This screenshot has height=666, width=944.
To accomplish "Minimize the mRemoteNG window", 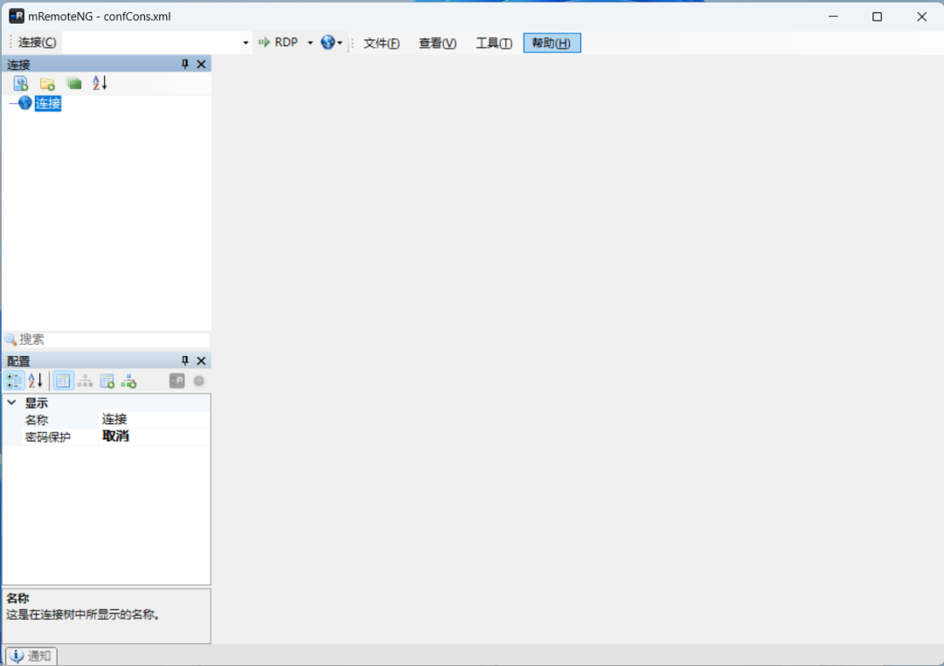I will [x=833, y=17].
